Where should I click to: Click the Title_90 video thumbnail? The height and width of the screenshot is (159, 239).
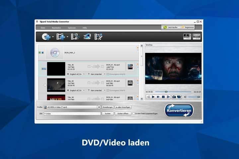56,85
